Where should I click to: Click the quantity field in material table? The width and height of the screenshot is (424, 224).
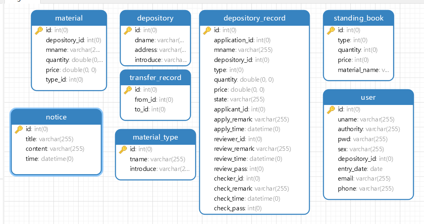click(74, 60)
